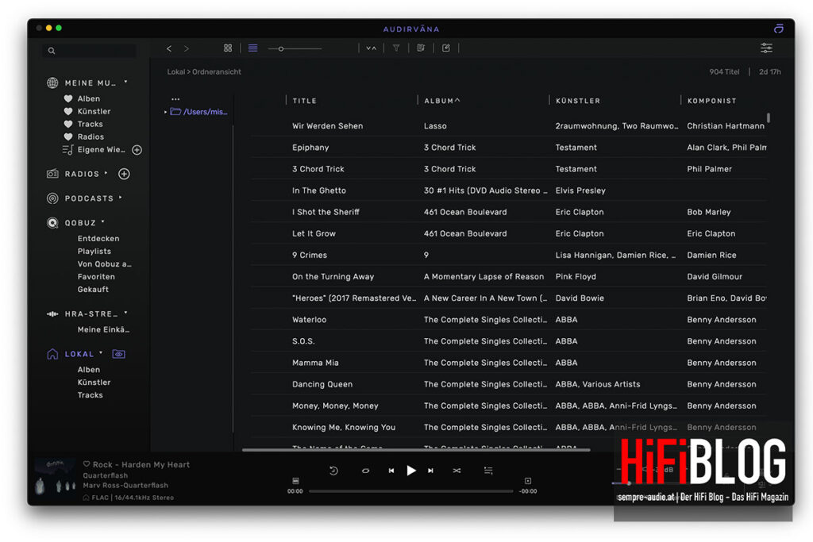This screenshot has height=542, width=813.
Task: Open Qobuz Favoriten in the sidebar
Action: 96,277
